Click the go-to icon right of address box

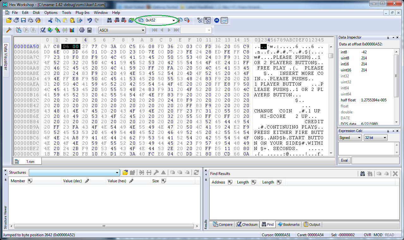180,21
